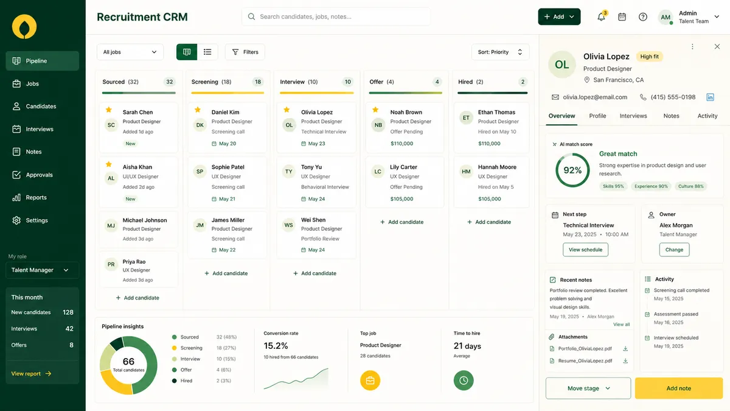Download Portfolio_OliviaLopez.pdf via download icon
Viewport: 730px width, 411px height.
(625, 349)
